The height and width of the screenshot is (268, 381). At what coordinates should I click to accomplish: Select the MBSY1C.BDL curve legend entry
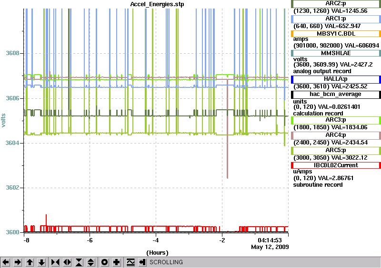click(336, 34)
